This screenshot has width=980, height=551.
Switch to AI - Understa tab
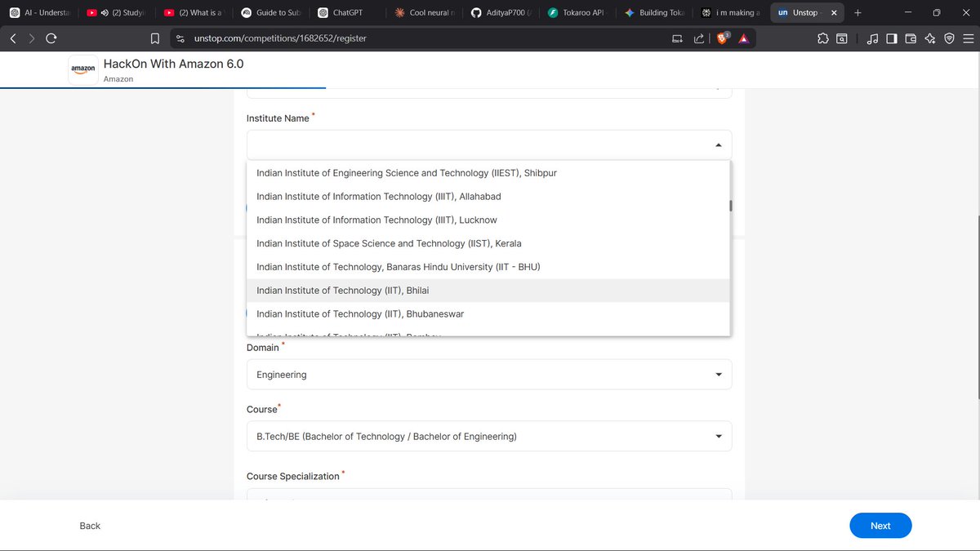39,12
